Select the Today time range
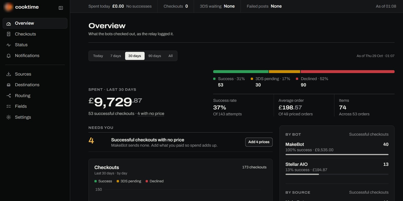403x201 pixels. click(x=98, y=56)
